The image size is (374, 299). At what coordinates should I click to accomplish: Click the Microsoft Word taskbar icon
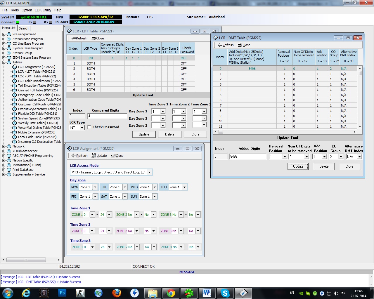207,293
